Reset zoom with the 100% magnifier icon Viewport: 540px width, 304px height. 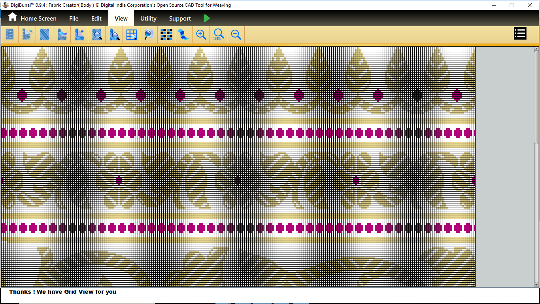pos(219,35)
